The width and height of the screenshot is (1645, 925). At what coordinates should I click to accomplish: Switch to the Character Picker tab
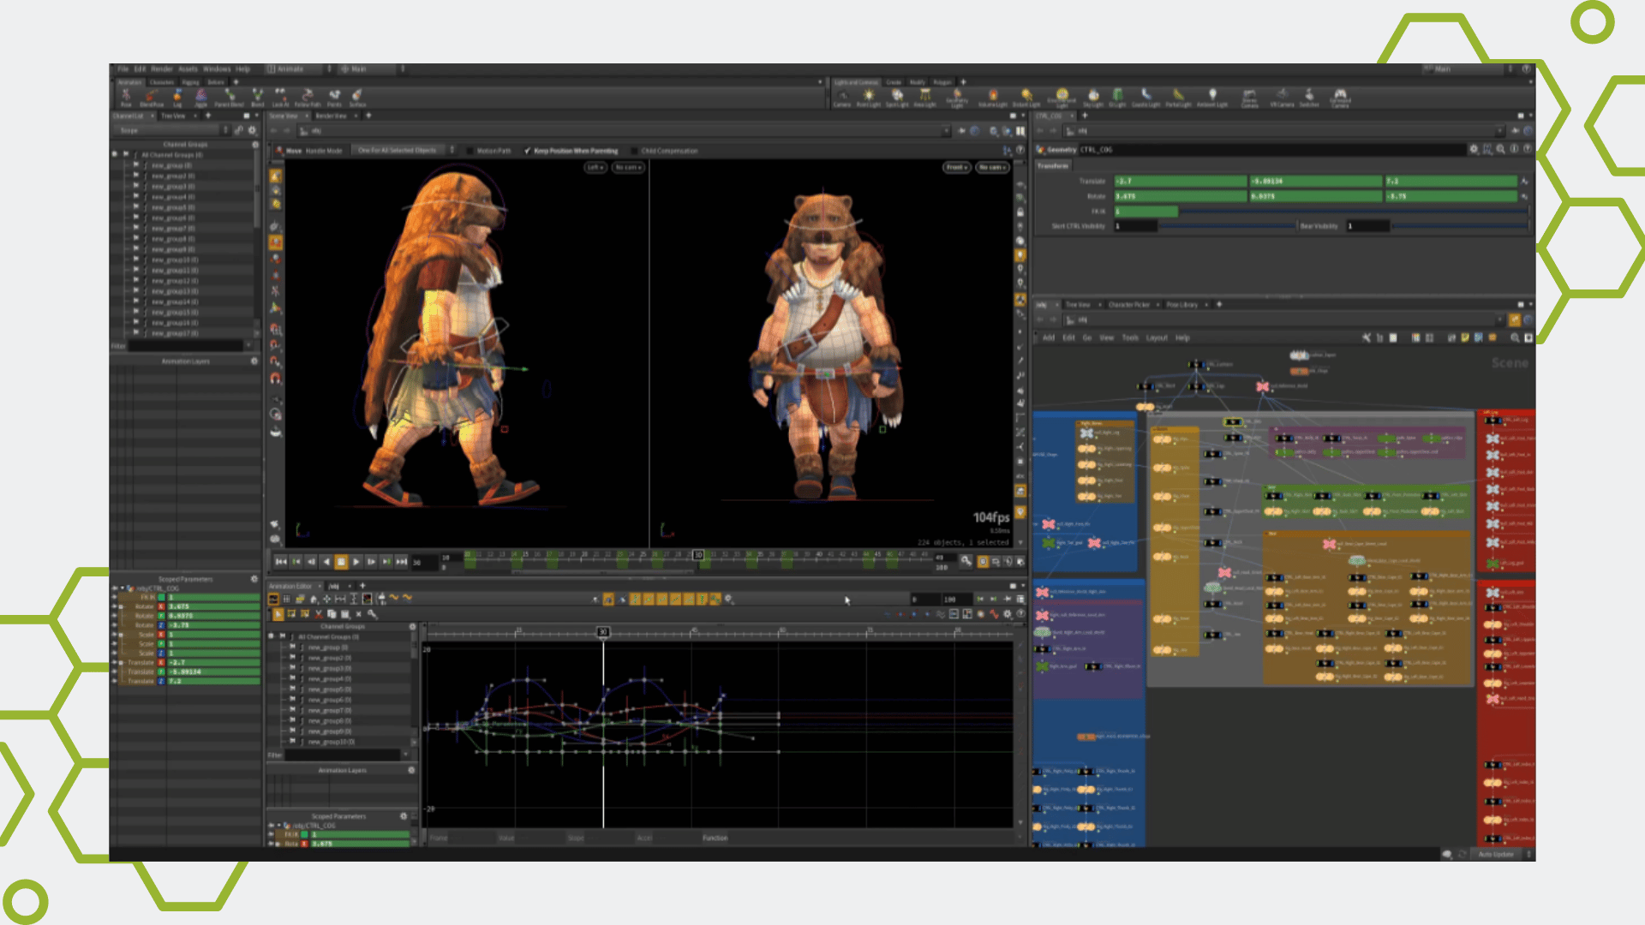(x=1128, y=305)
